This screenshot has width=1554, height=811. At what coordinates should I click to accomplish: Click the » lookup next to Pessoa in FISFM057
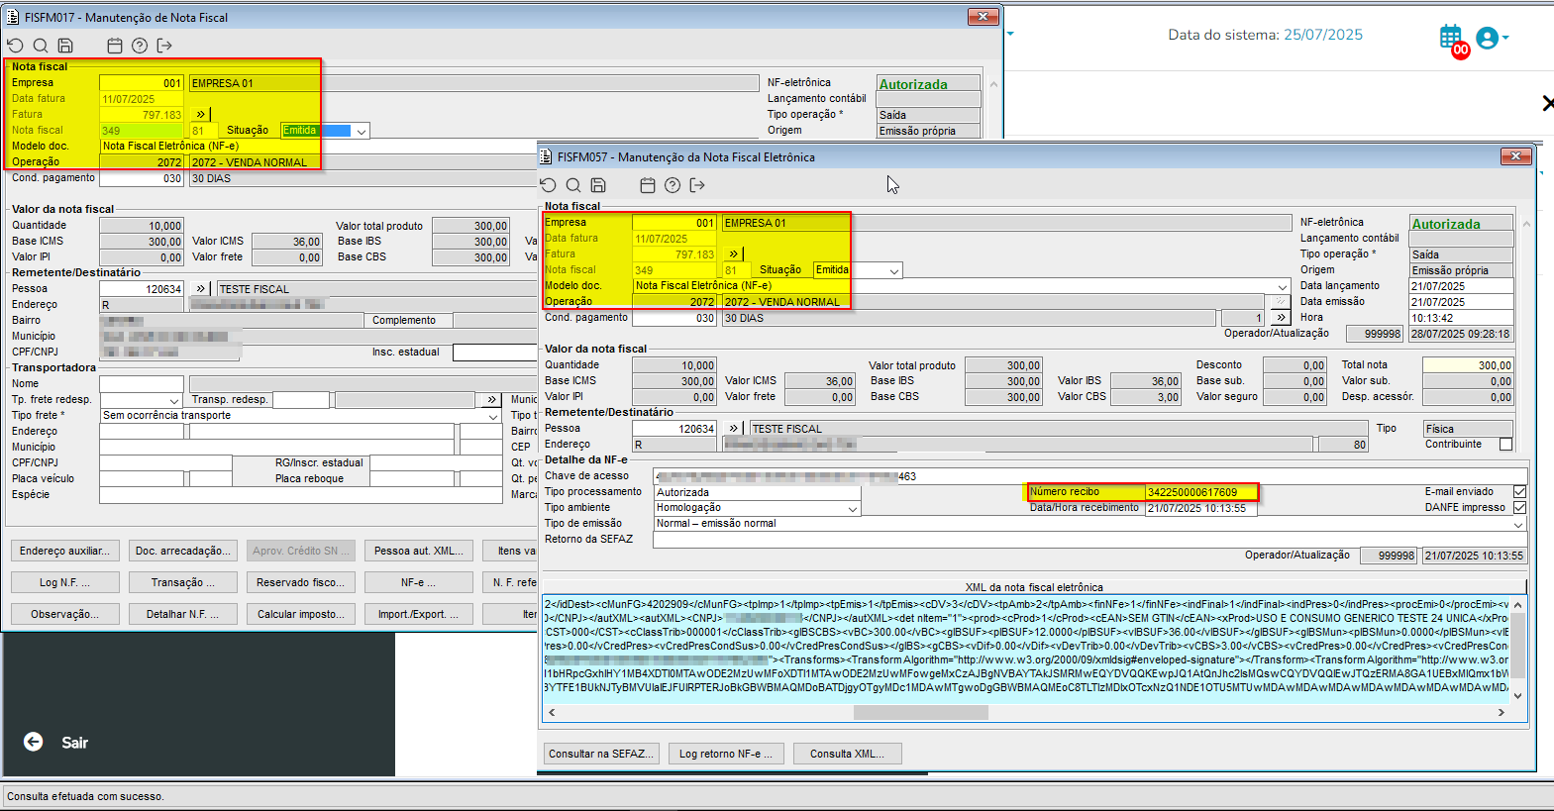734,429
